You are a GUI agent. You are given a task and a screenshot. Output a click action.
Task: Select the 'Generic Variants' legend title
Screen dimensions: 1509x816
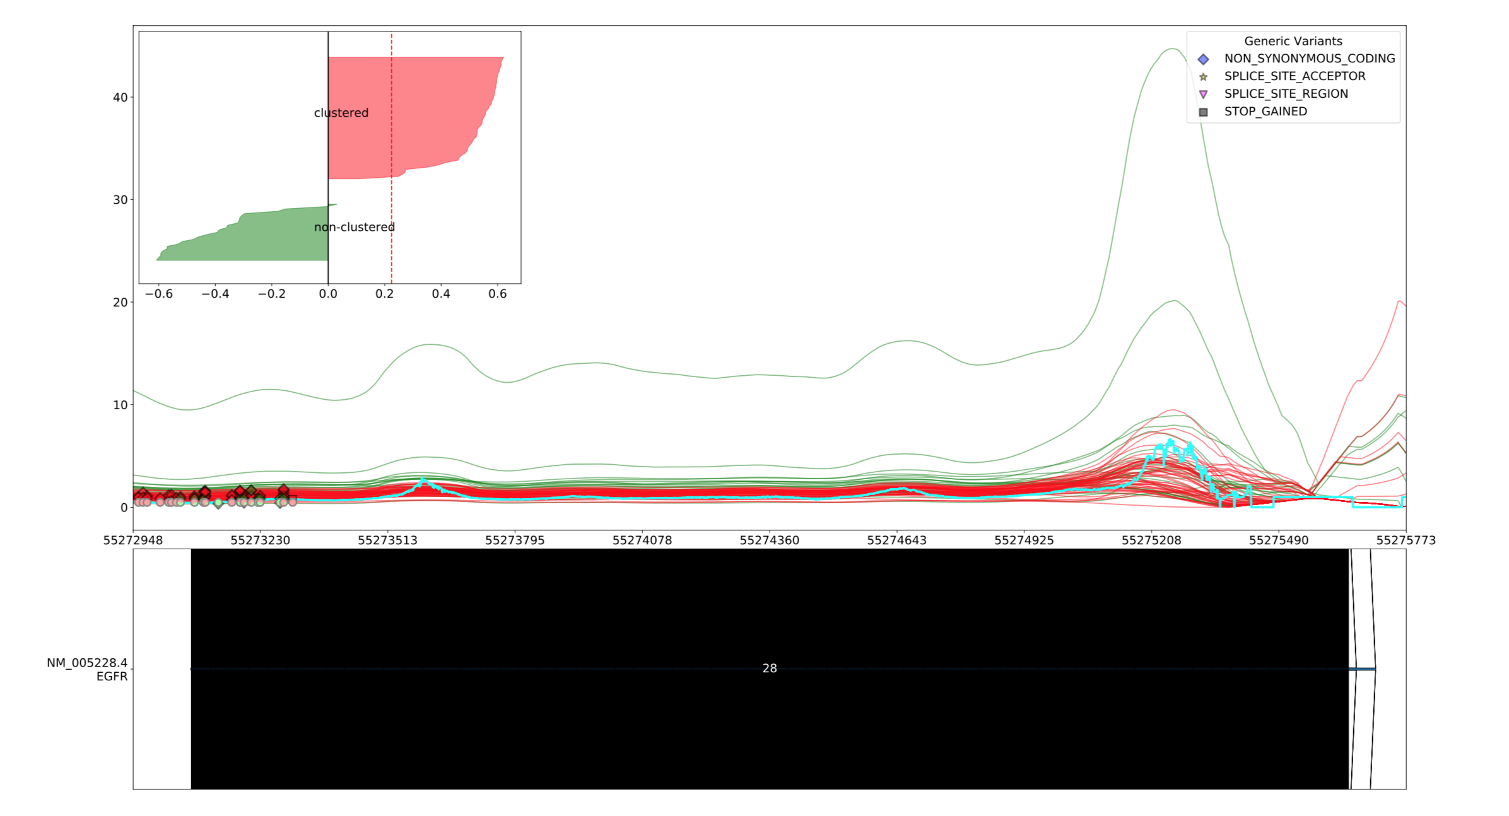[1293, 41]
